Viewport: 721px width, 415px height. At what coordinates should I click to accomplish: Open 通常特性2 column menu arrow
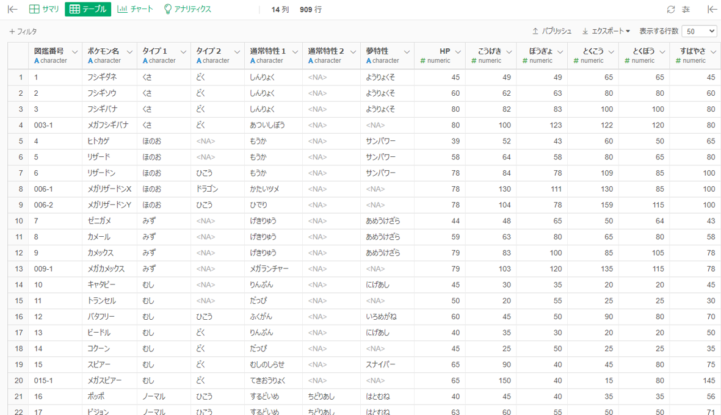(353, 52)
